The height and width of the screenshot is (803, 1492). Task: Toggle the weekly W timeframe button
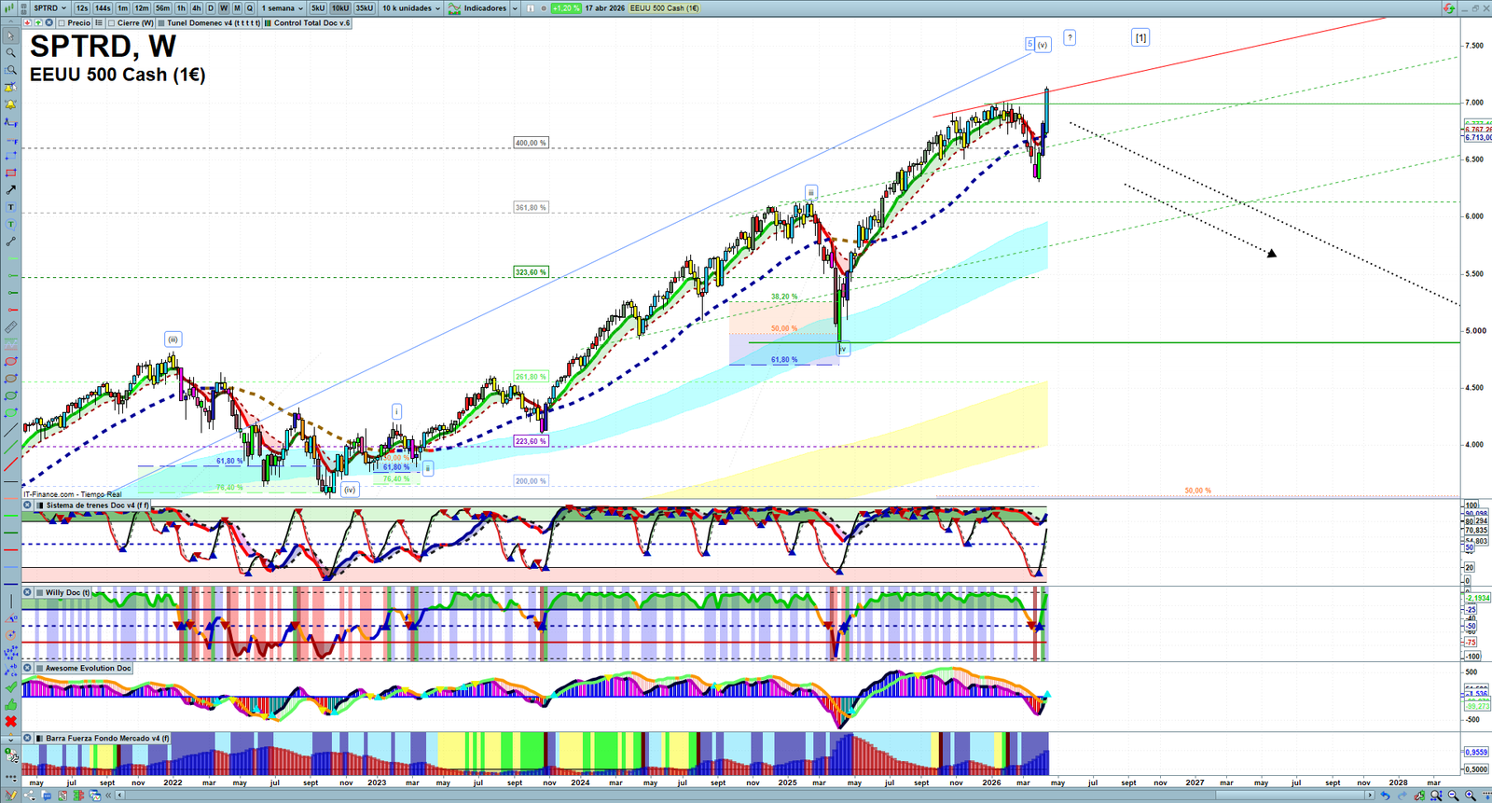pos(224,8)
